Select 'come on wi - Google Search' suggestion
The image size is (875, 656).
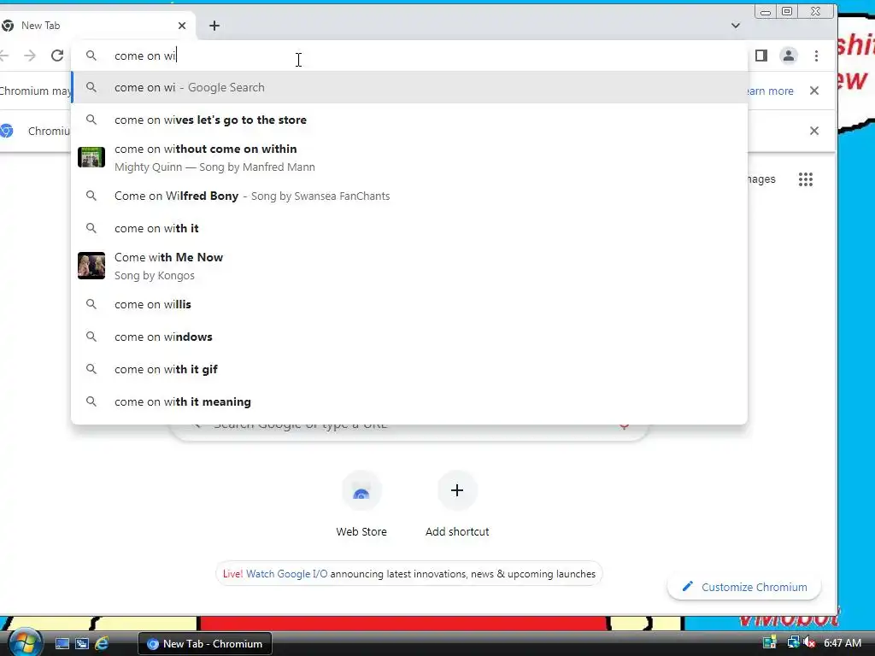(x=409, y=88)
